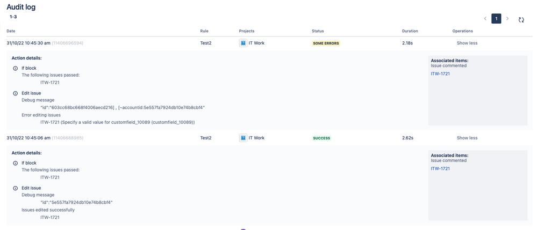Viewport: 537px width, 230px height.
Task: Click date 31/10/22 10:45:30 am
Action: tap(28, 43)
